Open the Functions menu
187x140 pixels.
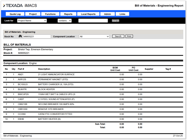pyautogui.click(x=50, y=14)
